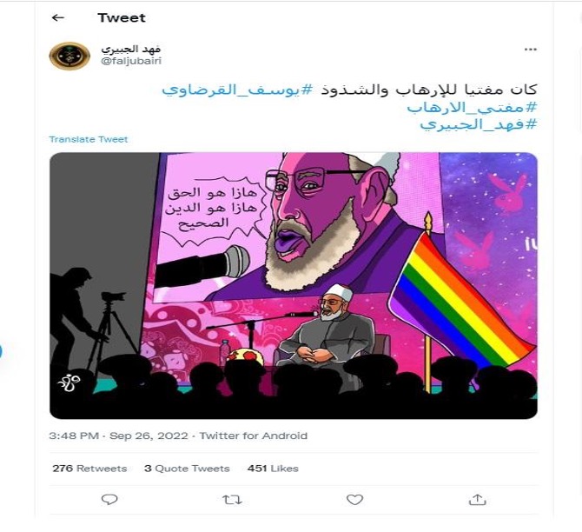Open the 3:48 PM Sep 26, 2022 timestamp
Screen dimensions: 582x532
pos(118,436)
